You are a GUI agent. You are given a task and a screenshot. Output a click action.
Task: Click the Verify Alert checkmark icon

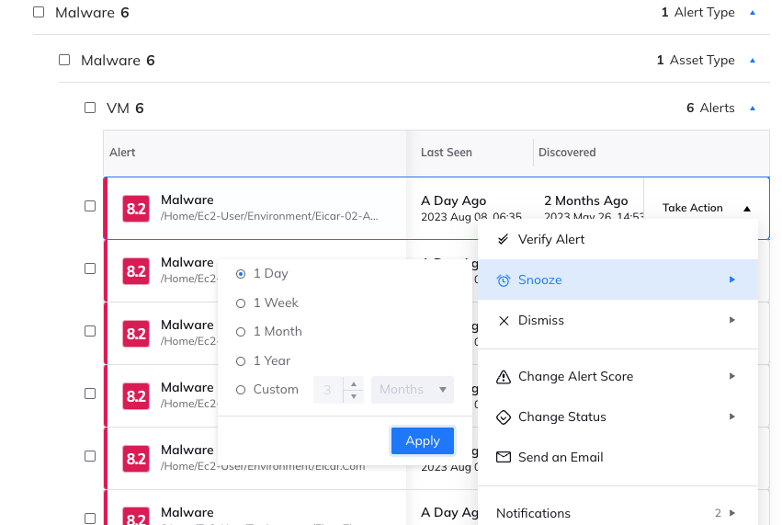click(x=503, y=239)
